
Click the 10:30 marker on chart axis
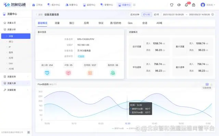pos(128,123)
